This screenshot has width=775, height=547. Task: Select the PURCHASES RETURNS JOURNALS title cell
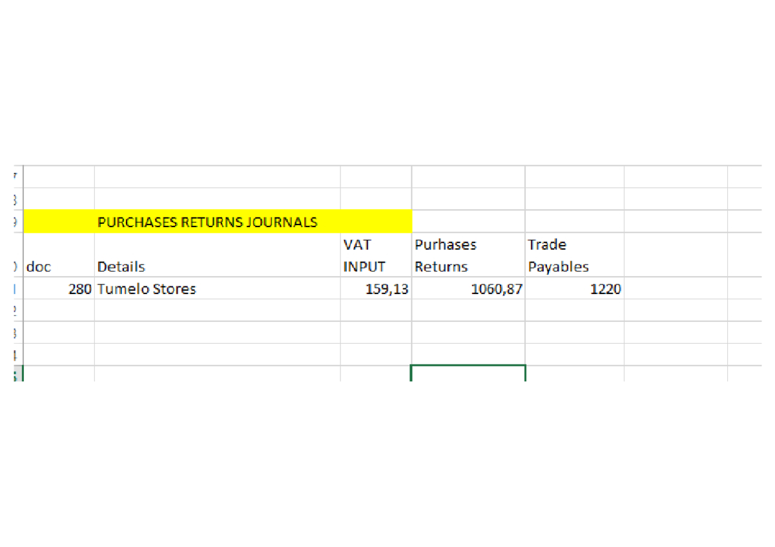pos(217,222)
